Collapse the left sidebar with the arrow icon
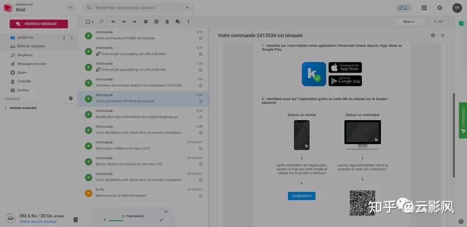Screen dimensions: 467x227 76,220
